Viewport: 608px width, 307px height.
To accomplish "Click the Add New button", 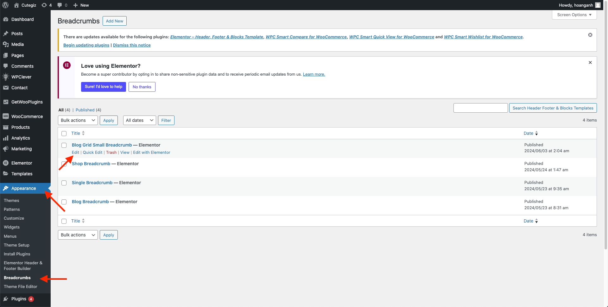I will [x=114, y=21].
